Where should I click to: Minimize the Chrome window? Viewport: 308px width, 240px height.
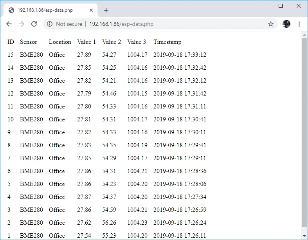pyautogui.click(x=263, y=6)
